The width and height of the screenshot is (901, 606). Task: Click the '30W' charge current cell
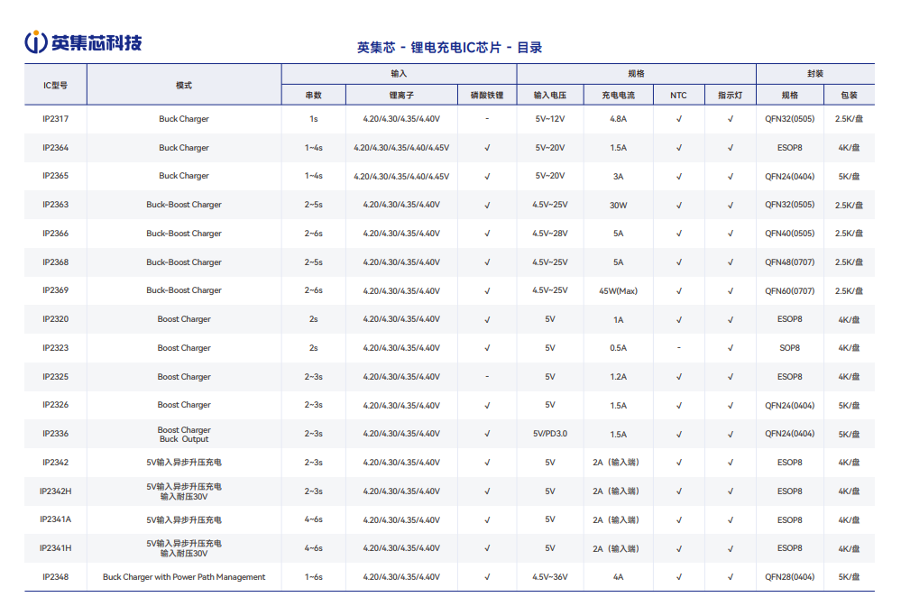[x=619, y=205]
